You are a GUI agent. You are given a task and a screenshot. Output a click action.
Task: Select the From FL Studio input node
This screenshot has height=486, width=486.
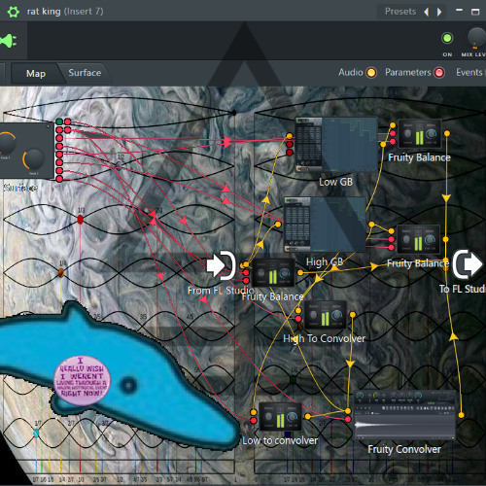point(221,265)
